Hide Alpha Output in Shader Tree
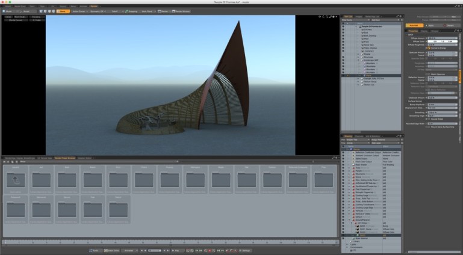The height and width of the screenshot is (255, 463). coord(343,159)
